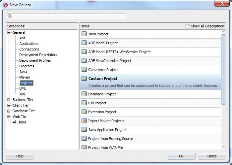Screen dimensions: 232x165
Task: Select the Coherence Project text
Action: click(103, 70)
